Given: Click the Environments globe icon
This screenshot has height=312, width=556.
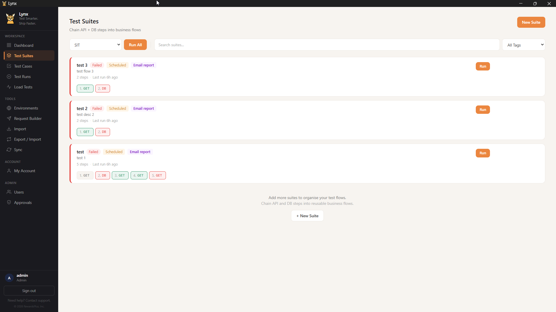Looking at the screenshot, I should (x=9, y=108).
